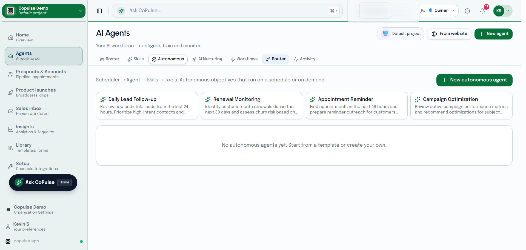Click the red 11 notification badge
The width and height of the screenshot is (526, 250).
pos(486,7)
